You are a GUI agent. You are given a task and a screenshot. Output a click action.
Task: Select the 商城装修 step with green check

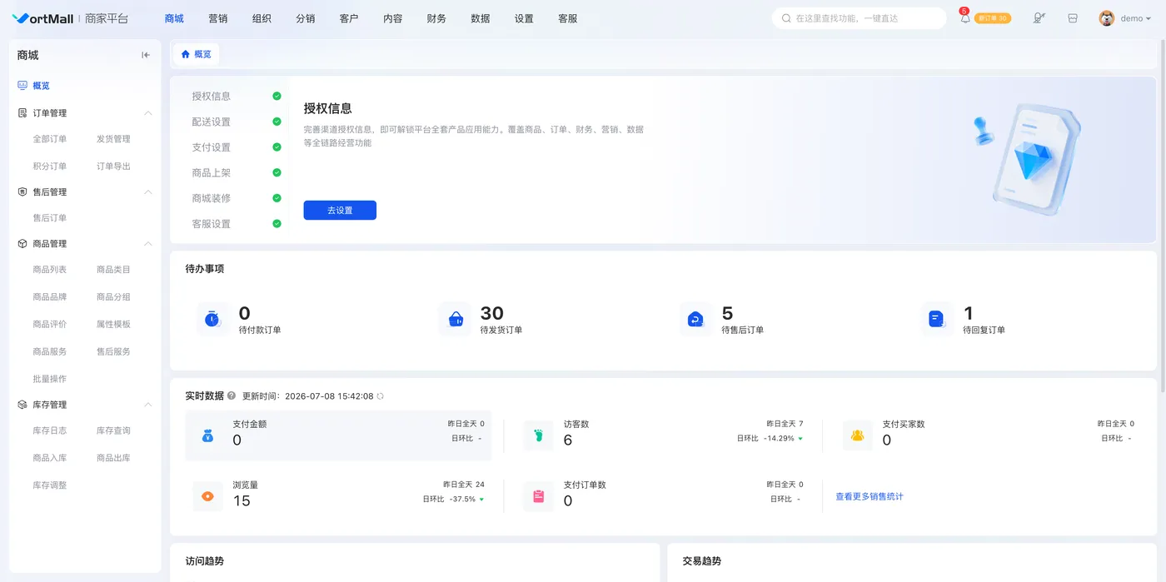click(237, 198)
